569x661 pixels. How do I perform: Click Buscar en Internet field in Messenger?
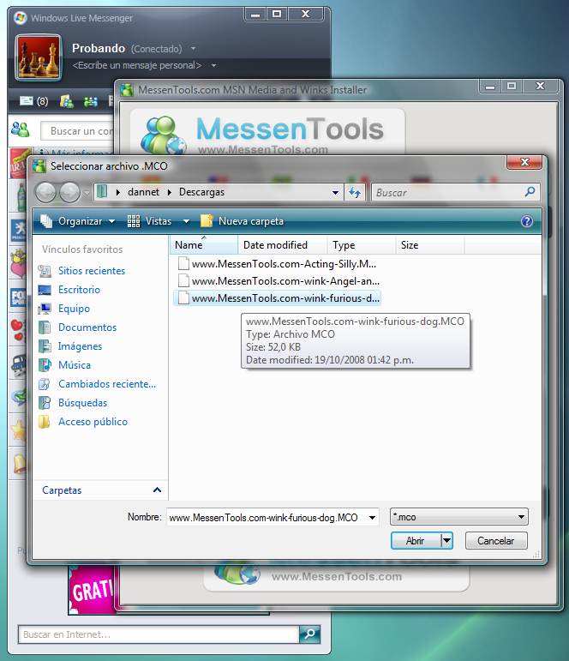[x=159, y=634]
